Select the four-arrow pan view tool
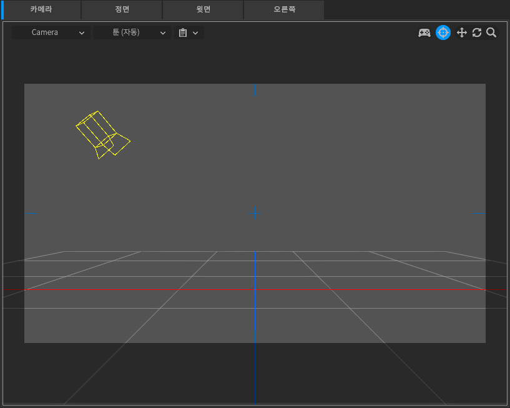510x408 pixels. click(x=462, y=32)
